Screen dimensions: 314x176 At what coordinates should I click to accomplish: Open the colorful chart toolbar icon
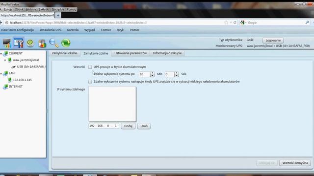(x=42, y=44)
